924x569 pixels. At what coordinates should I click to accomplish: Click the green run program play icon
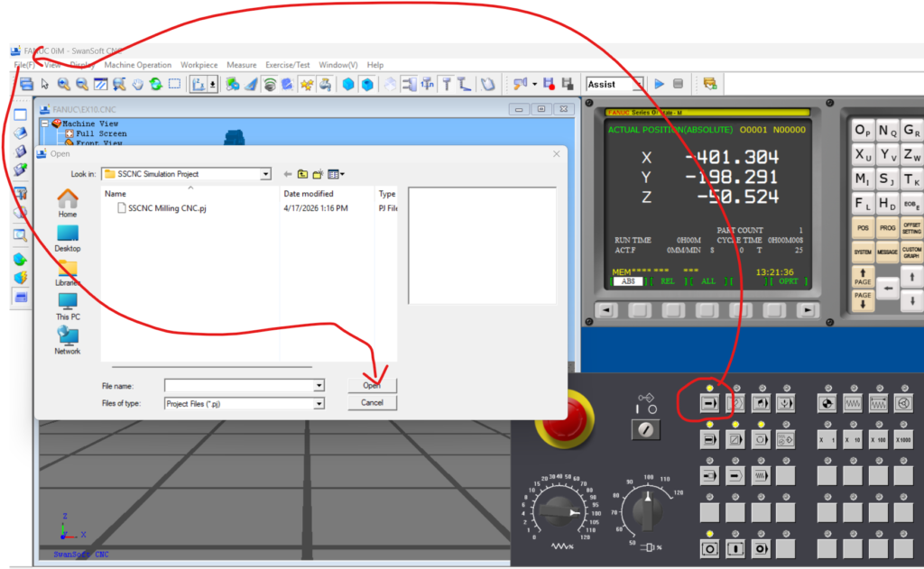tap(660, 84)
